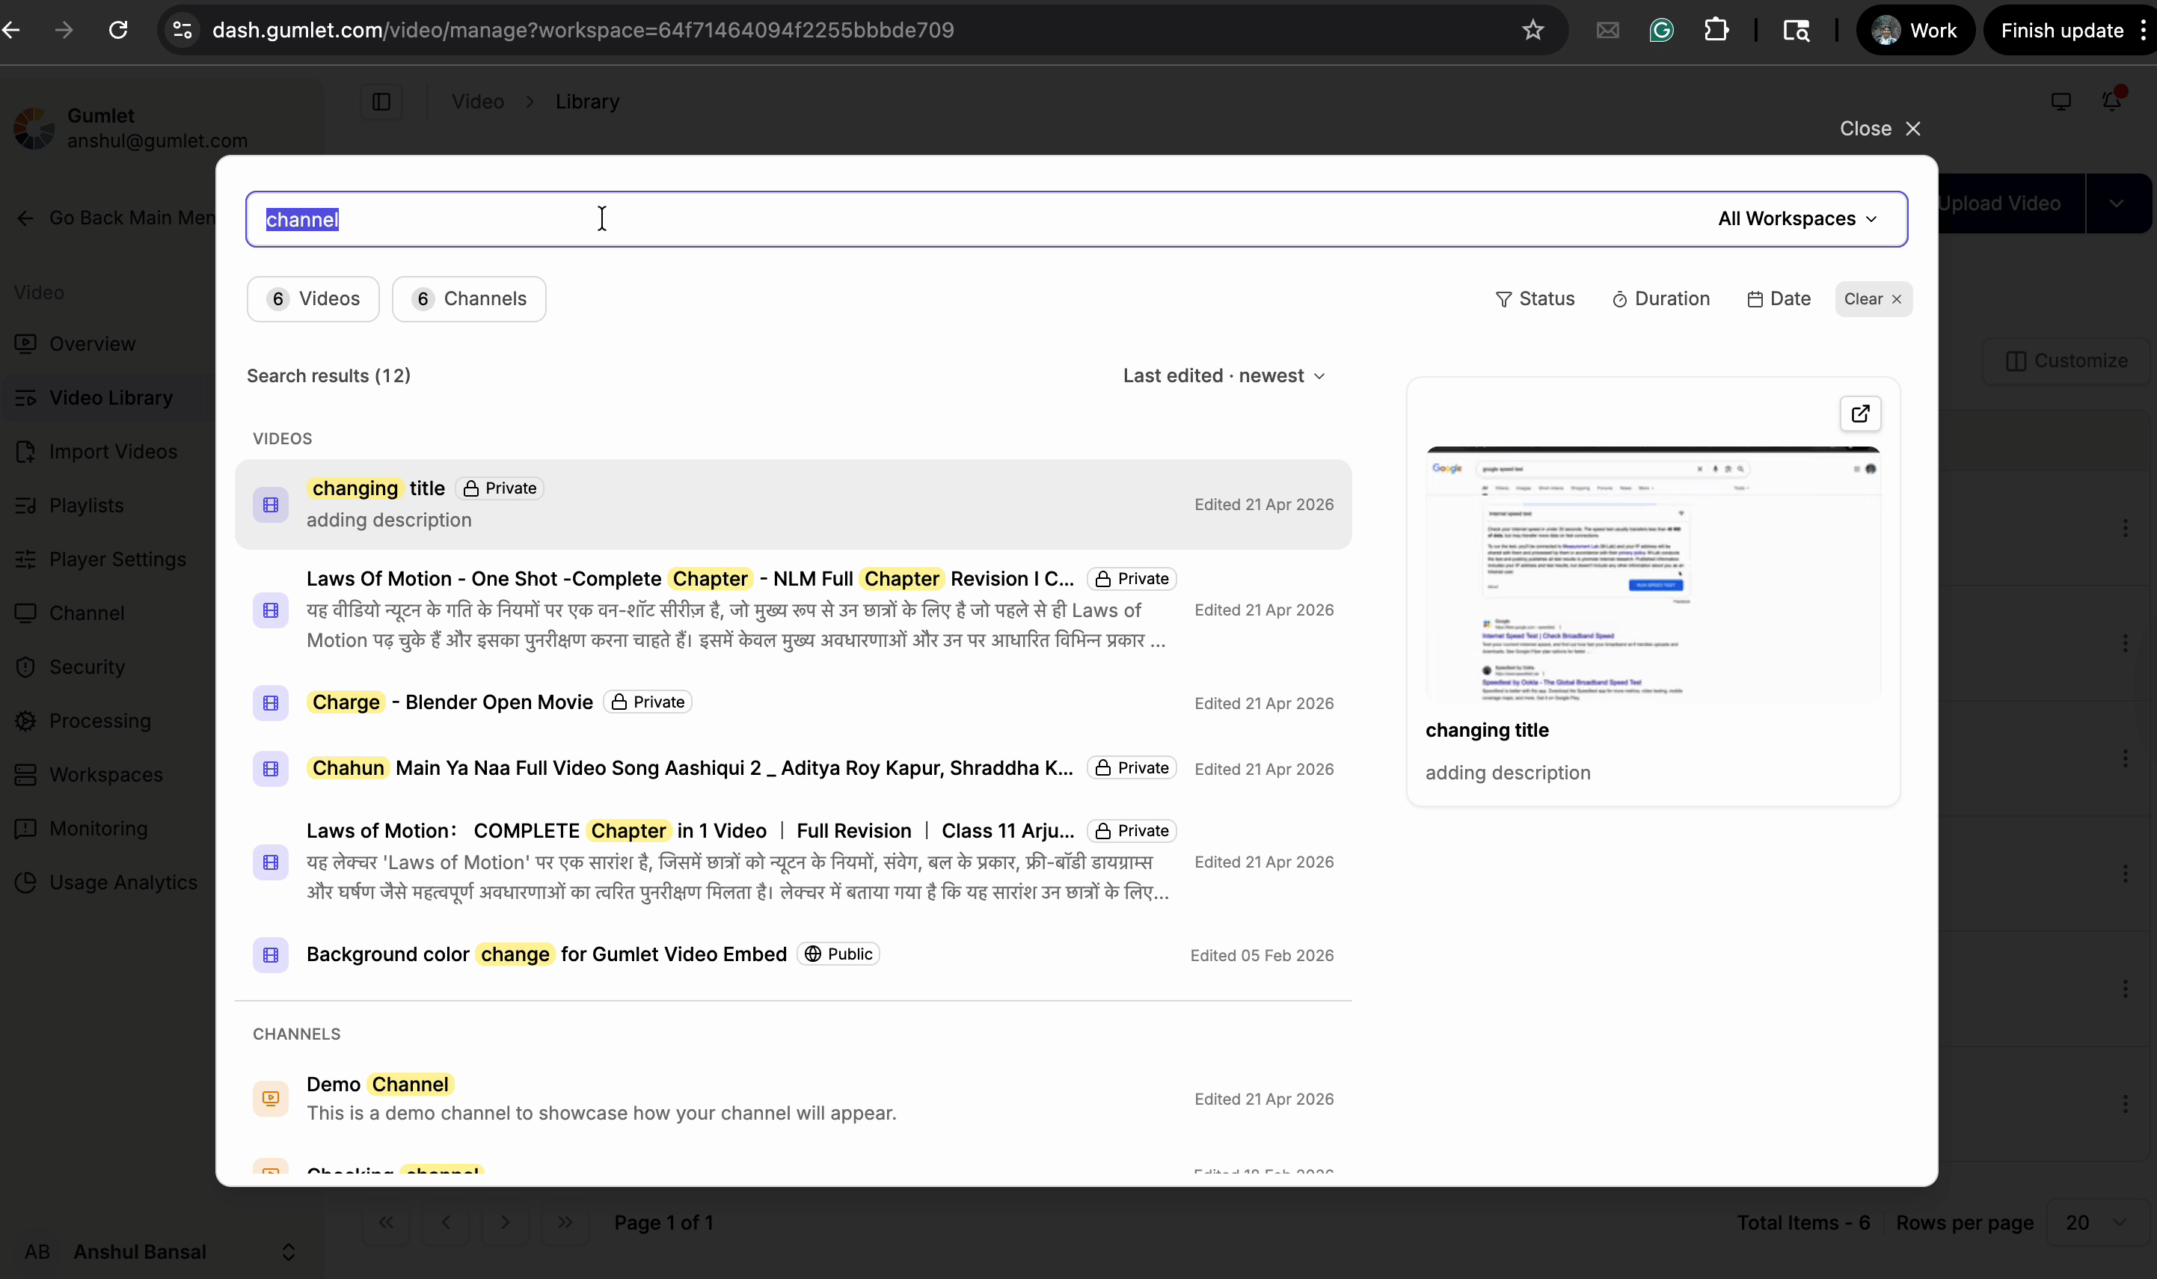This screenshot has height=1279, width=2157.
Task: Expand Upload Video dropdown arrow
Action: [x=2117, y=203]
